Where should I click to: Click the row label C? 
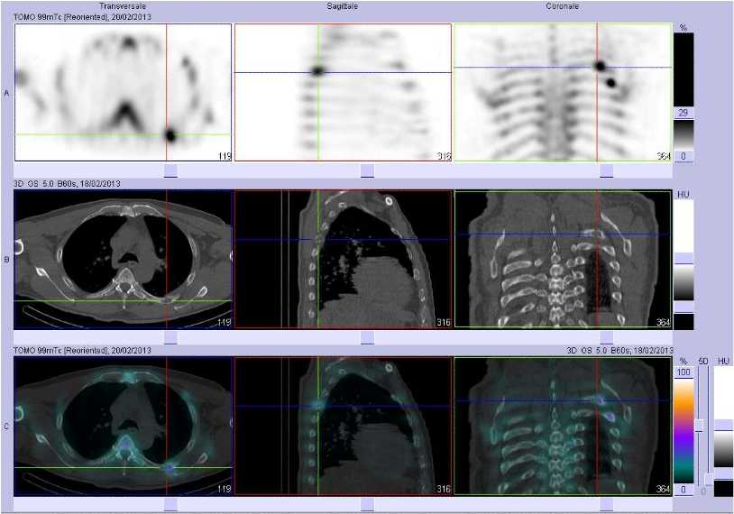click(6, 426)
